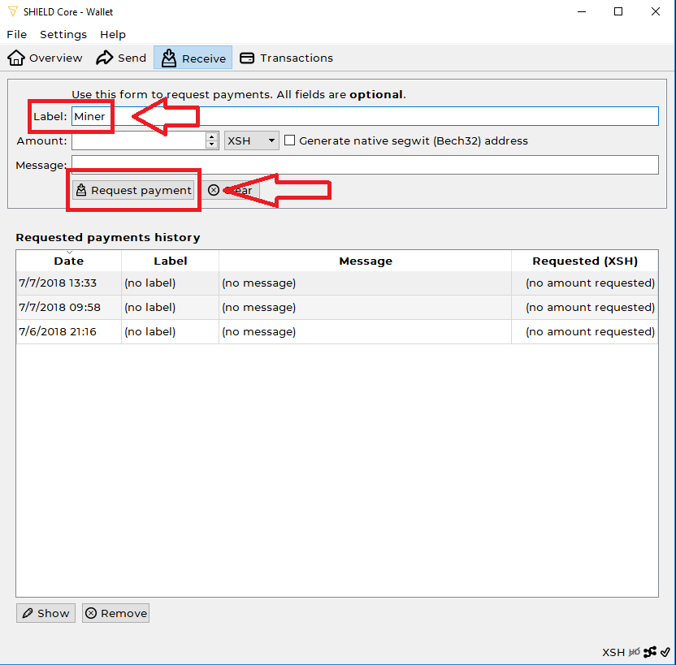Sort history by Message column header
Screen dimensions: 676x665
[365, 261]
